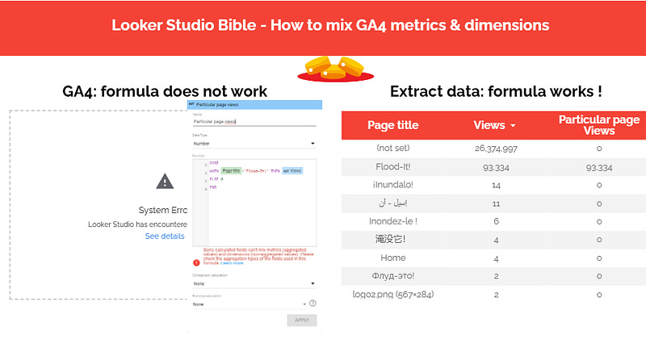Viewport: 646px width, 356px height.
Task: Click the See details link
Action: click(165, 236)
